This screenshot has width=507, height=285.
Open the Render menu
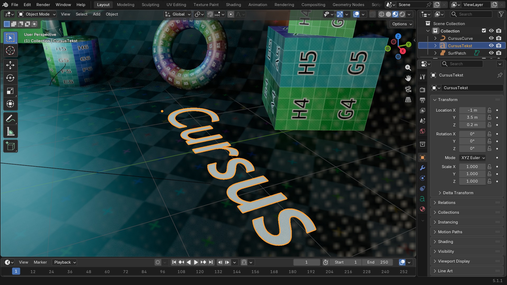pos(43,5)
